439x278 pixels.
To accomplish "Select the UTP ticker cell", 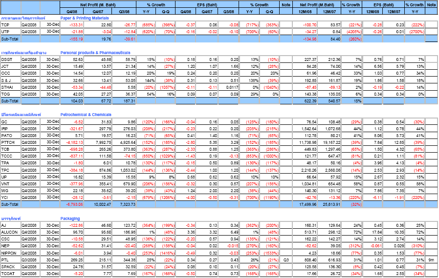I will [x=11, y=32].
